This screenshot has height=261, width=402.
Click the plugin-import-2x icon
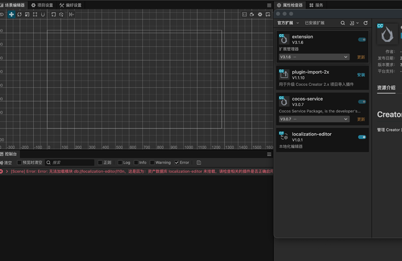coord(284,74)
